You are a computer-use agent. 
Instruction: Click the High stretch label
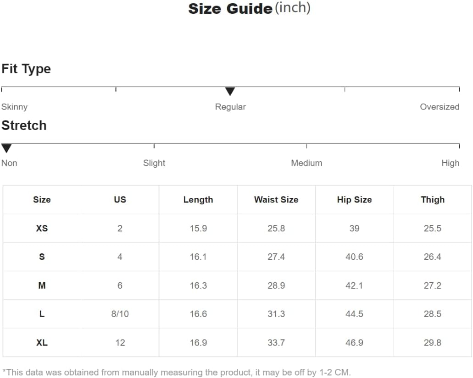(451, 163)
